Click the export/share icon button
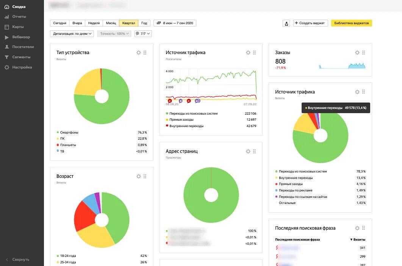The image size is (402, 266). 286,23
